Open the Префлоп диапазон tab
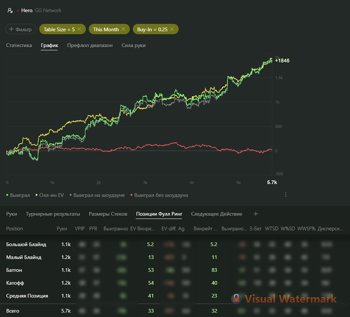This screenshot has height=317, width=350. pyautogui.click(x=90, y=45)
